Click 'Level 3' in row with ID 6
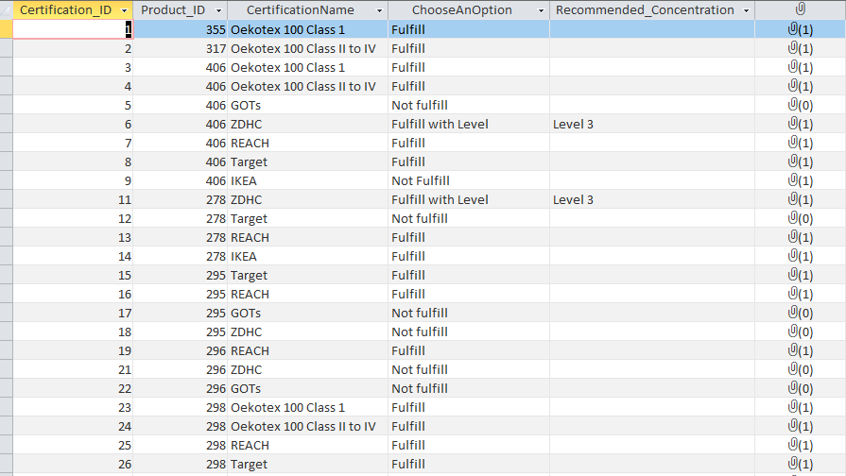Viewport: 846px width, 476px height. (573, 124)
